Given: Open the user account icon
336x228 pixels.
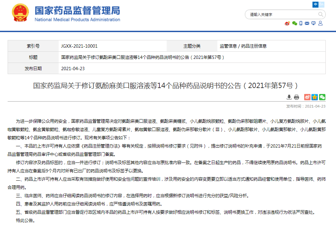Looking at the screenshot, I should [x=320, y=23].
